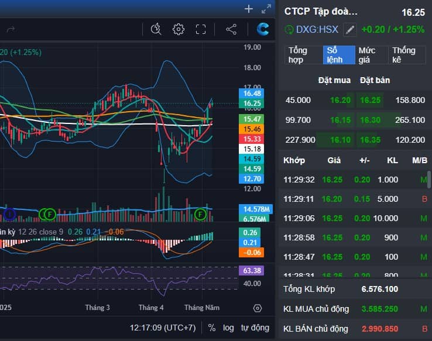Viewport: 432px width, 341px height.
Task: Click the plus icon to add chart
Action: (x=249, y=9)
